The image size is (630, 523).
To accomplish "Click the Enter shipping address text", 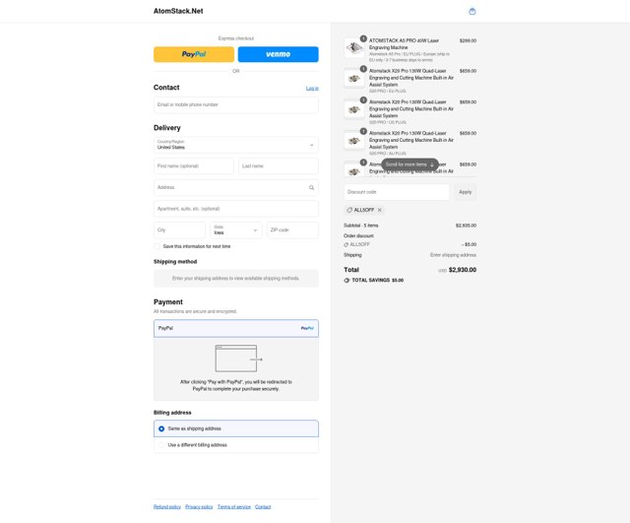I will (453, 255).
